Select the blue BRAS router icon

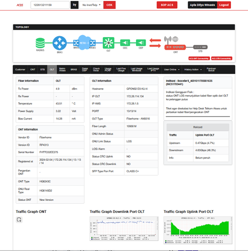(x=60, y=43)
